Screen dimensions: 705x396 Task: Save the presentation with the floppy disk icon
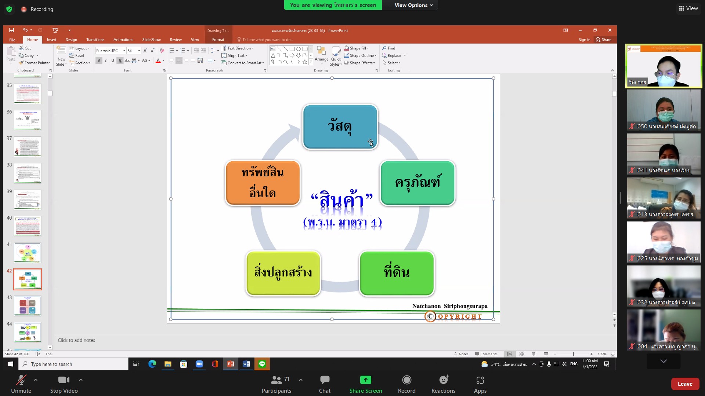(x=11, y=30)
